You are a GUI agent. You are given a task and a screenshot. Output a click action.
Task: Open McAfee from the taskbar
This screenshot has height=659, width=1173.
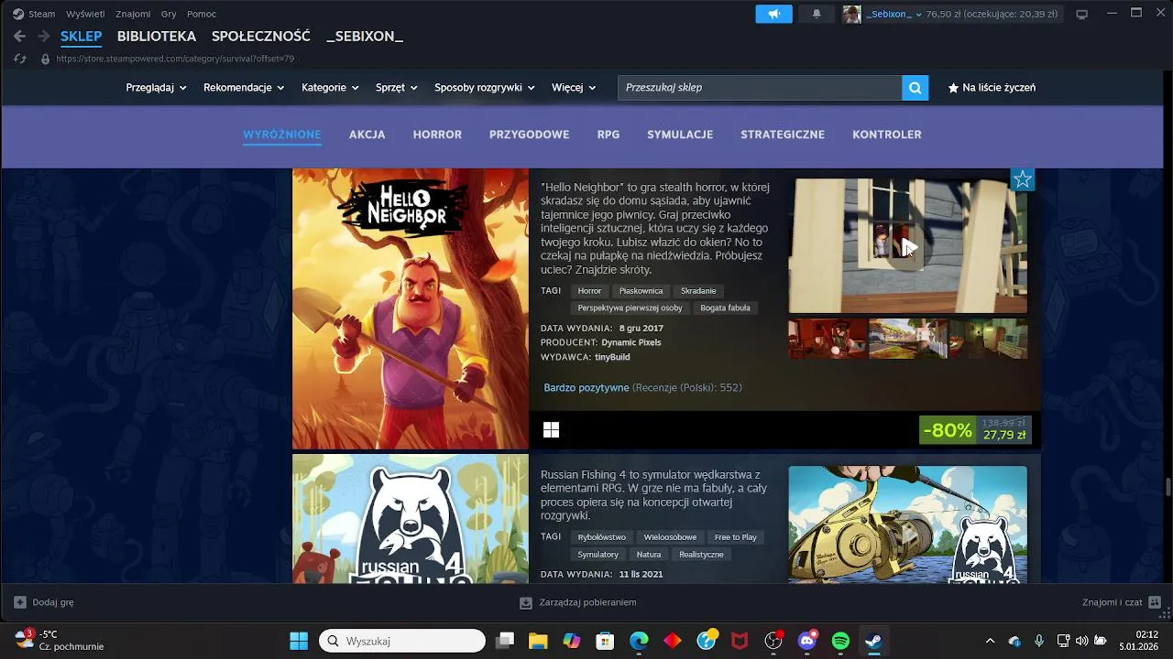[740, 641]
